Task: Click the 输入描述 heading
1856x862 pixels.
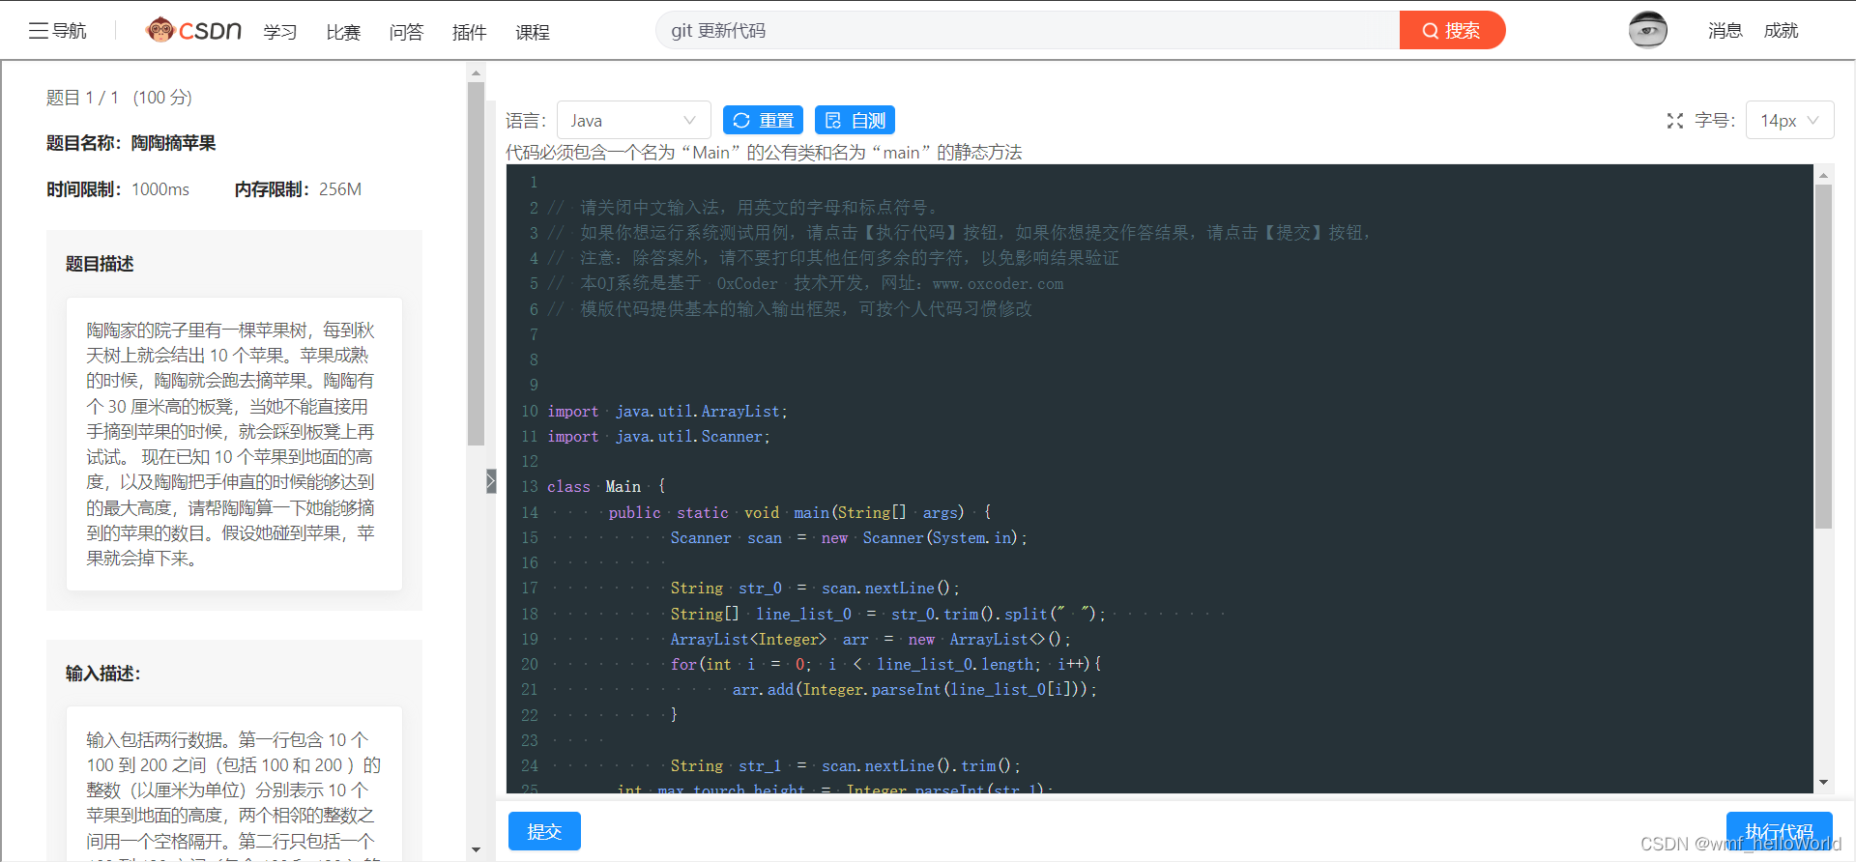Action: point(102,674)
